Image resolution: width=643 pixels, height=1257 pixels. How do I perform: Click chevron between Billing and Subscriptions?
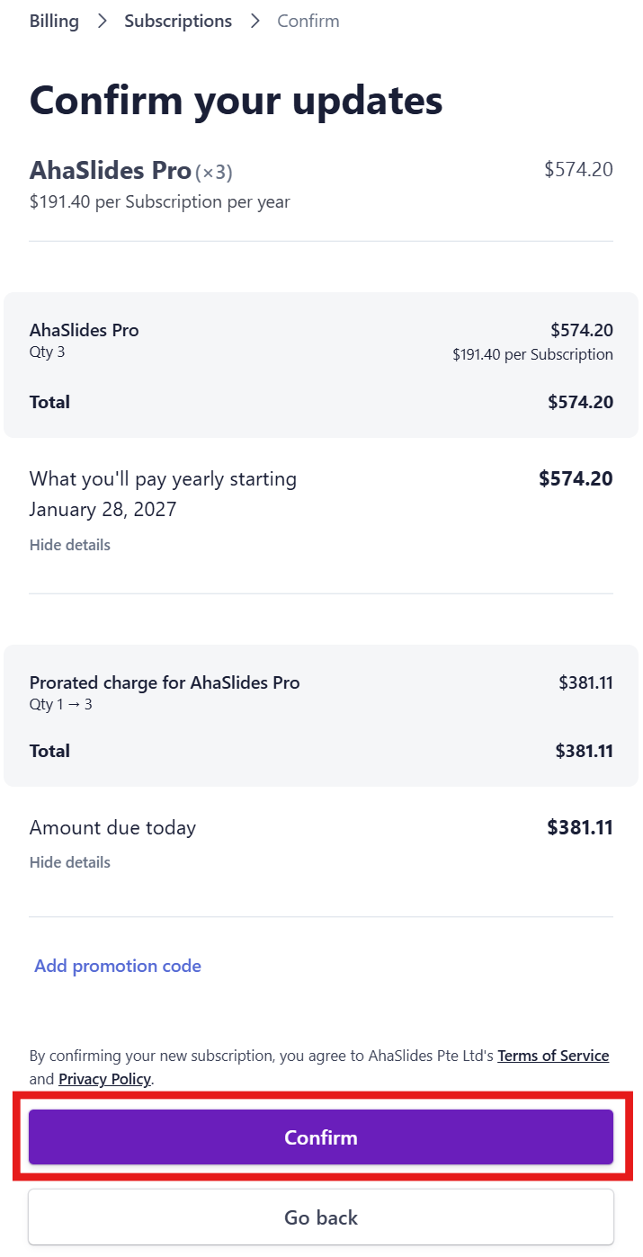pyautogui.click(x=102, y=21)
